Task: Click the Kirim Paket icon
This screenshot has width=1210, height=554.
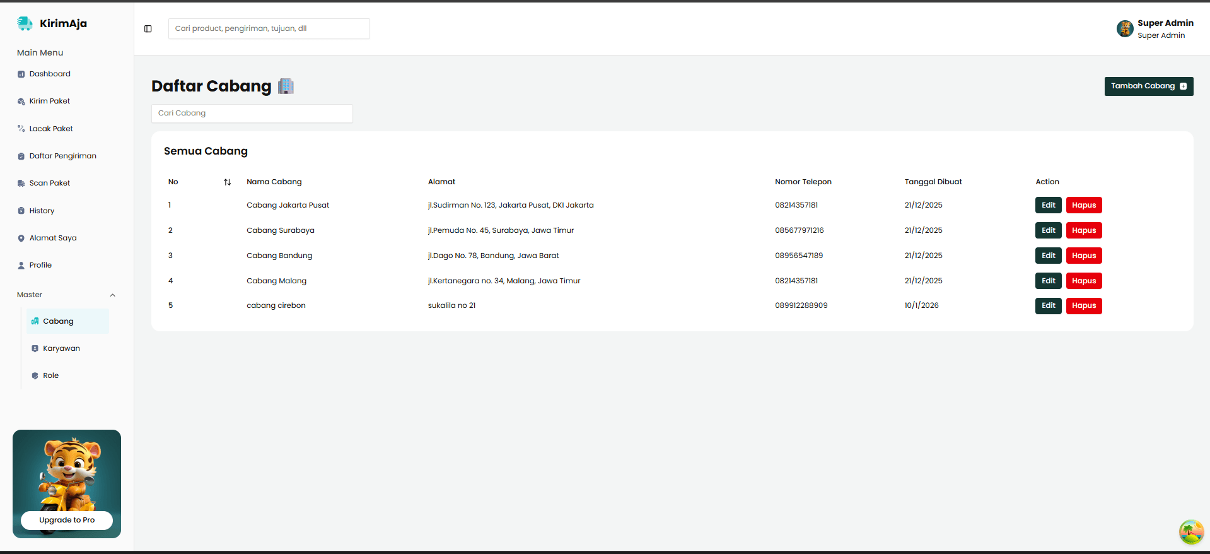Action: click(x=21, y=102)
